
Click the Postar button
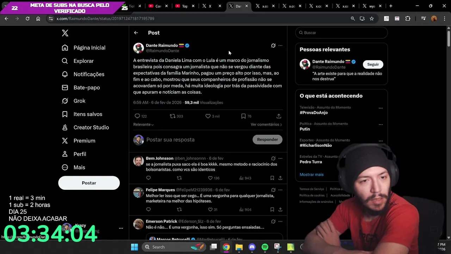point(89,183)
